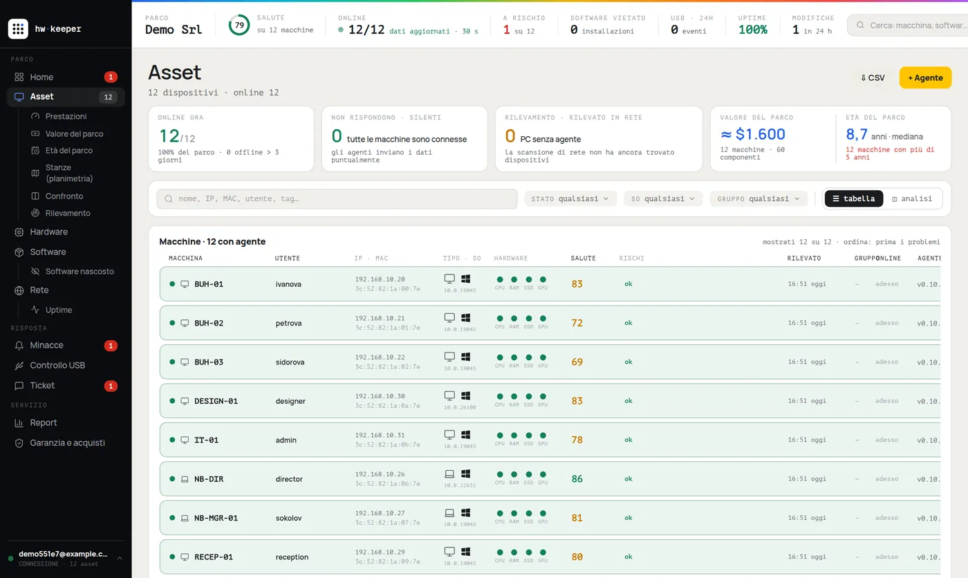
Task: Open the Confronto page
Action: coord(64,196)
